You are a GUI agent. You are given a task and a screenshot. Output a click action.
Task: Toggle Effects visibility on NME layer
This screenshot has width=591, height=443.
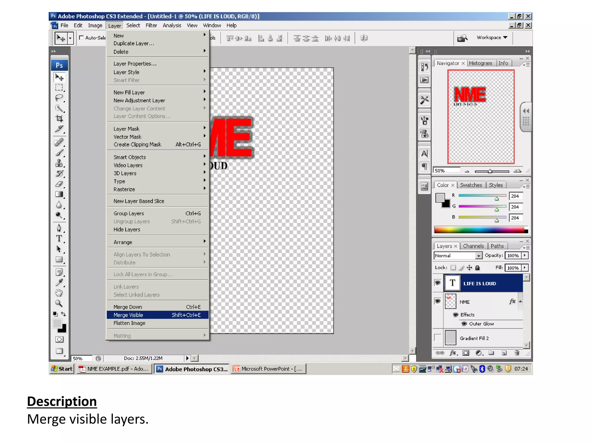(x=456, y=315)
